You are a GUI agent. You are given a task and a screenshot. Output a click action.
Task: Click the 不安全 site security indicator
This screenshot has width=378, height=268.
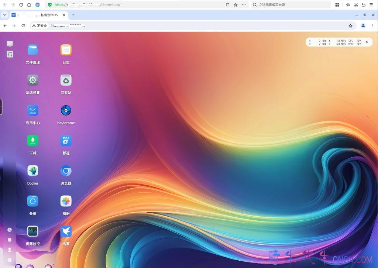tap(39, 26)
